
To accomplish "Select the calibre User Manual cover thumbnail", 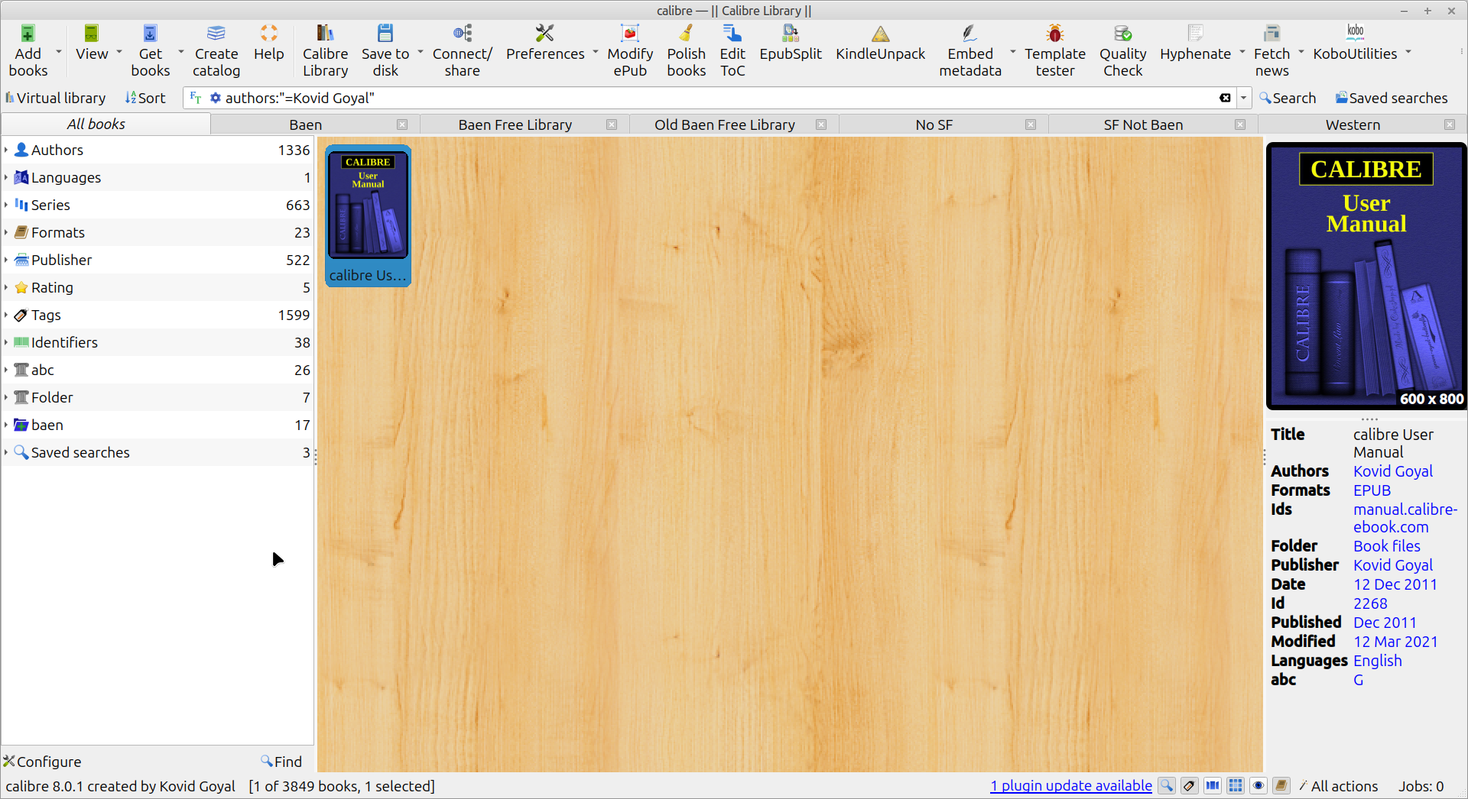I will pos(369,215).
